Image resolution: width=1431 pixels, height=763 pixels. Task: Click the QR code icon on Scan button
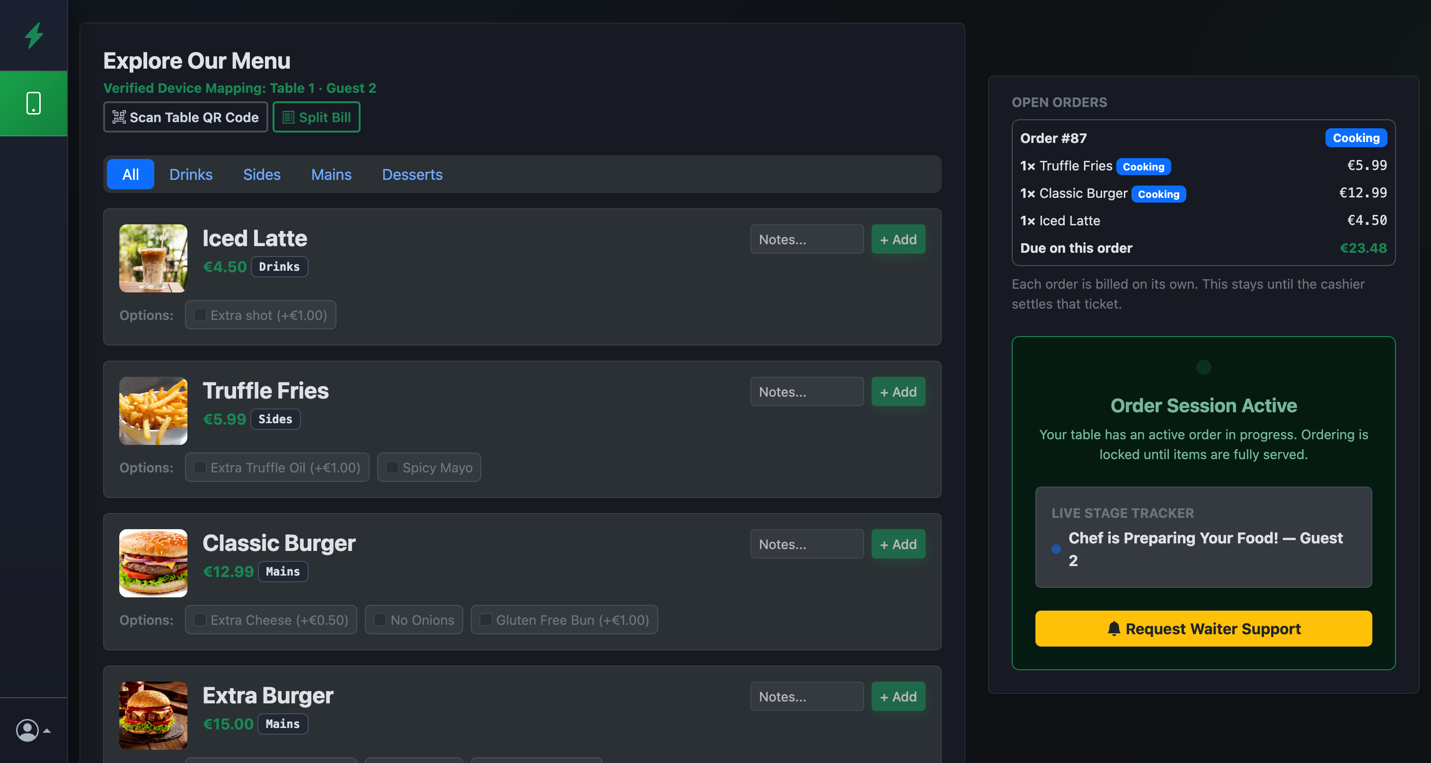[119, 117]
